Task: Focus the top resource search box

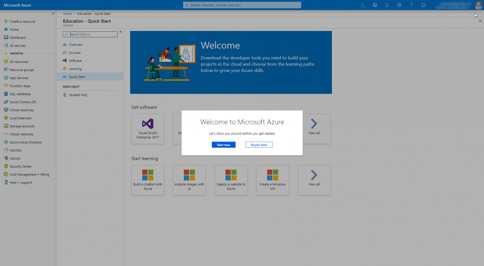Action: point(242,5)
